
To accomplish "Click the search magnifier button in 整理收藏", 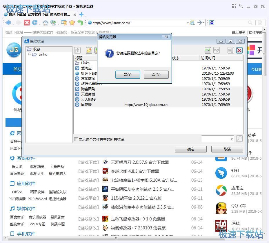I will tap(239, 139).
